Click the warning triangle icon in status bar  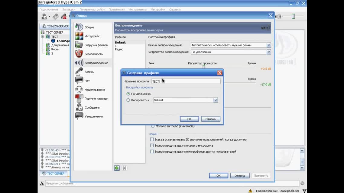click(250, 191)
